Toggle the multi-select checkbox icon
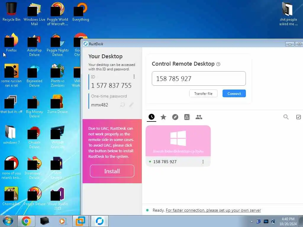 [x=298, y=117]
